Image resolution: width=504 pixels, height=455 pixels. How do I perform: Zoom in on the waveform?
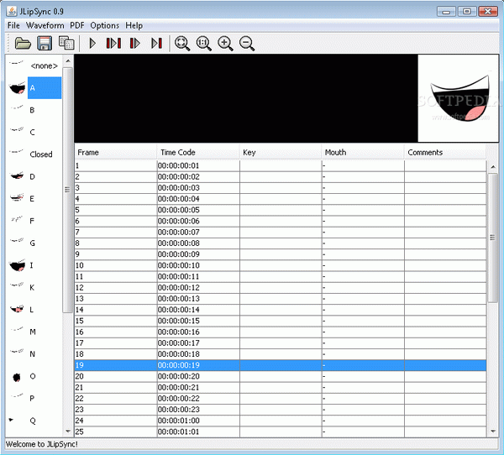(x=225, y=44)
